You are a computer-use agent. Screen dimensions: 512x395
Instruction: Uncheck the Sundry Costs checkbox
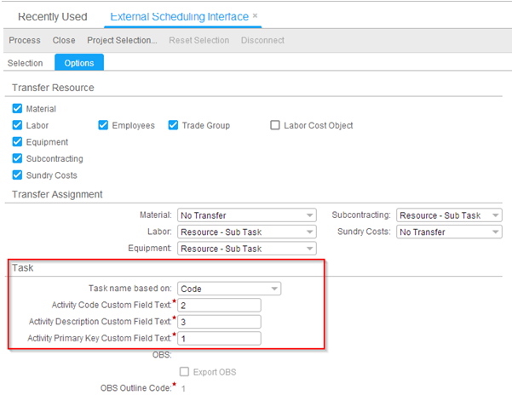18,175
